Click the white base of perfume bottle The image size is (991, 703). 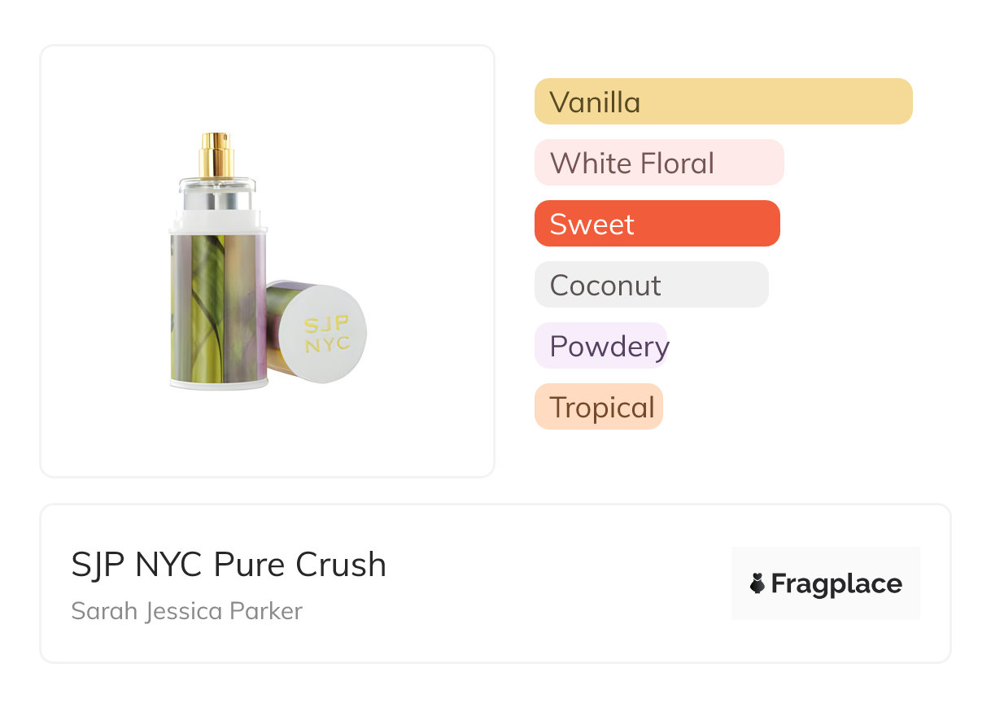click(x=217, y=385)
